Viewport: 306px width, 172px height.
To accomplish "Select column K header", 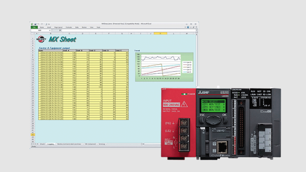I will click(160, 33).
